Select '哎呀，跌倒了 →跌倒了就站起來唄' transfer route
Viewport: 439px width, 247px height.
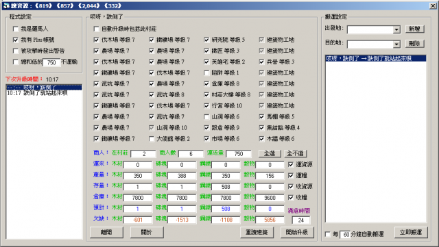pyautogui.click(x=376, y=58)
